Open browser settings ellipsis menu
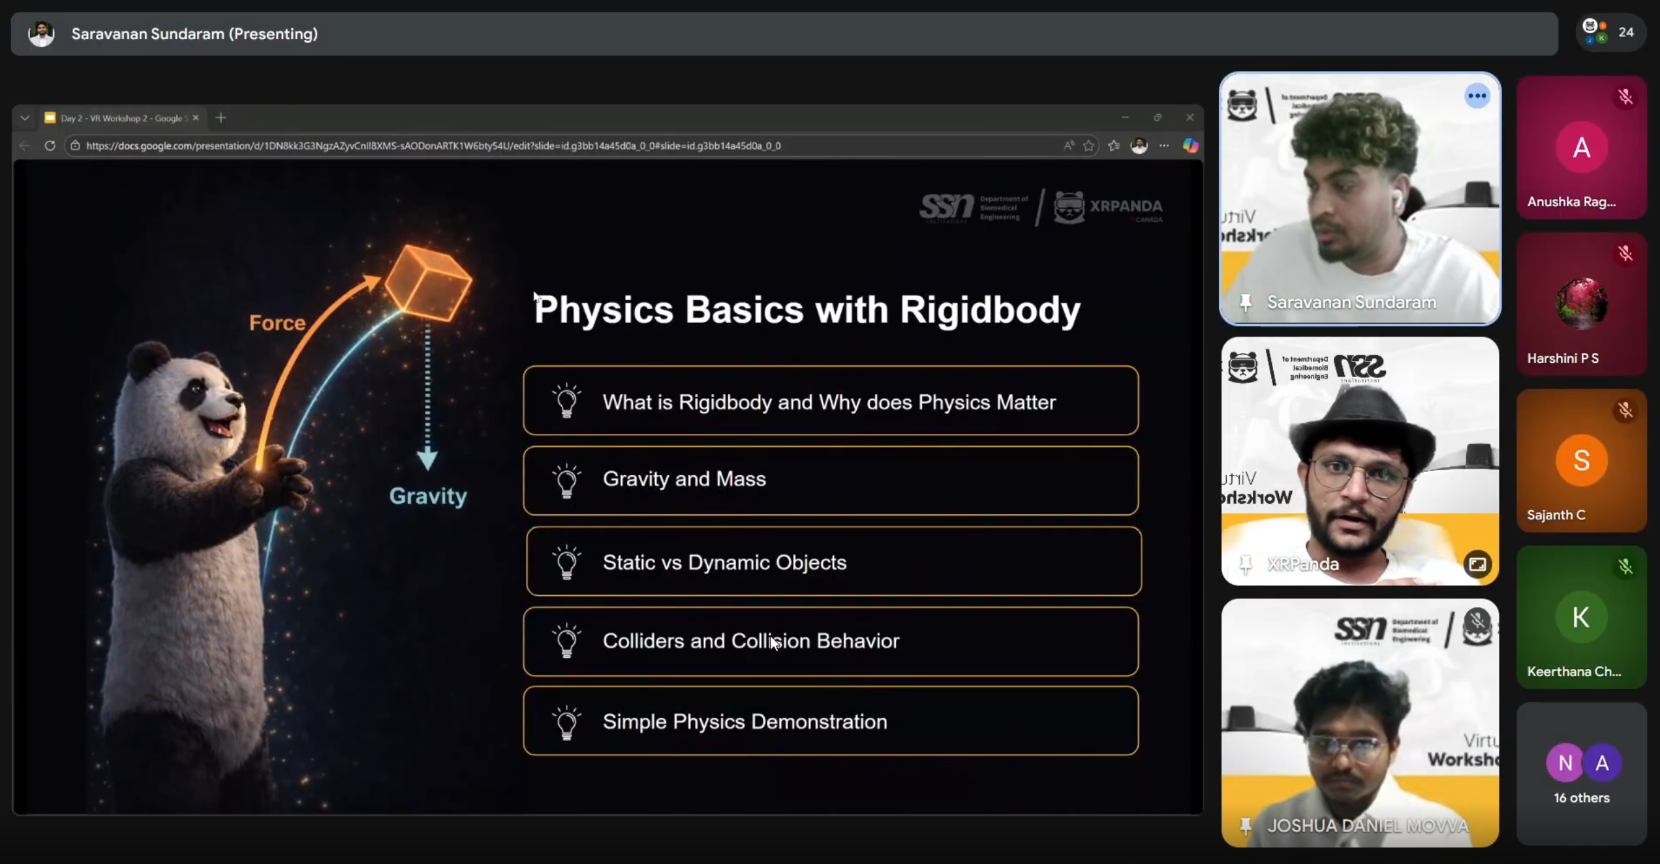Screen dimensions: 1660x864 tap(1164, 146)
